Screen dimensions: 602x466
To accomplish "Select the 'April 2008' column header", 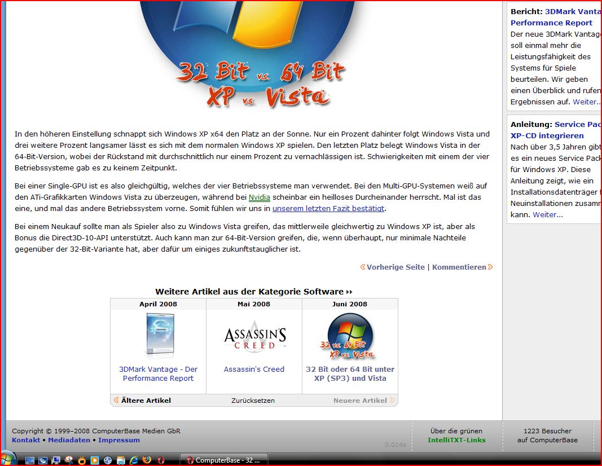I will tap(158, 304).
